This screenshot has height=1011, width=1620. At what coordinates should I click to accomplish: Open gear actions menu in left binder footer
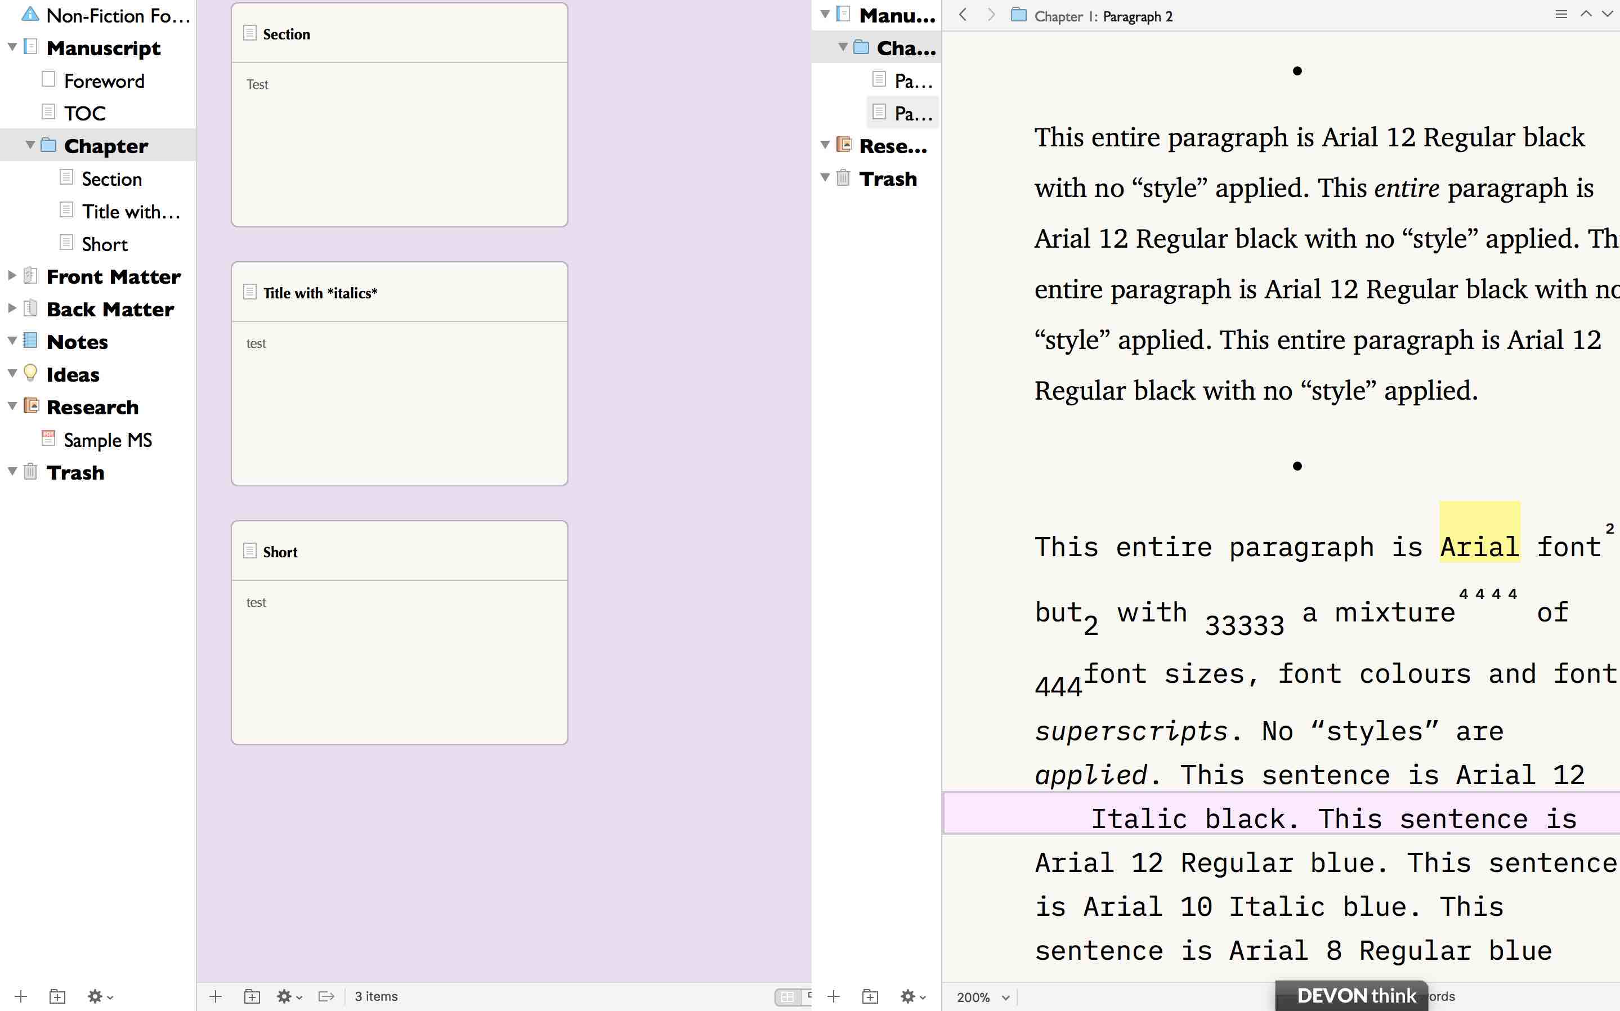[x=100, y=996]
